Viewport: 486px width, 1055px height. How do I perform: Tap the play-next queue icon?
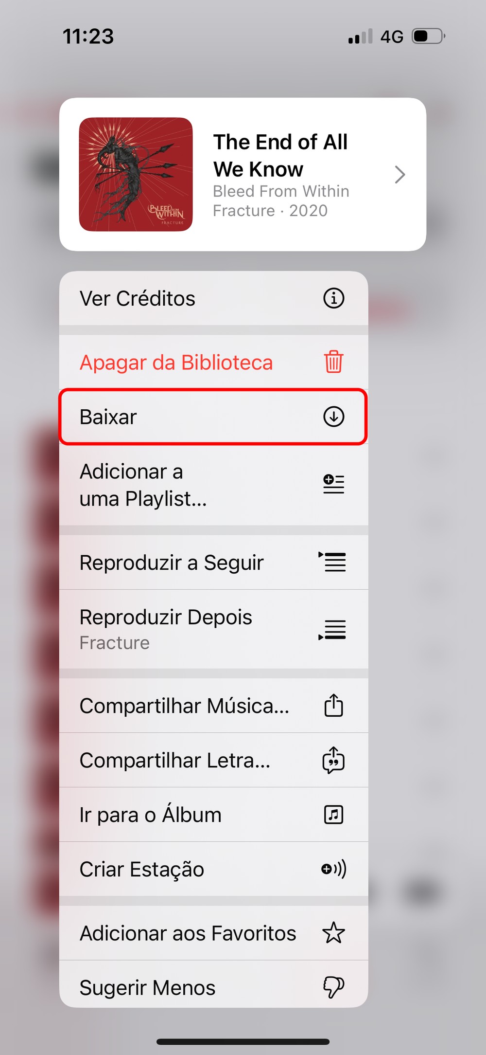point(332,562)
